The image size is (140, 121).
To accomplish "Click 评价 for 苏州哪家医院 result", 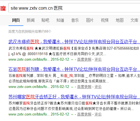I will pos(98,114).
